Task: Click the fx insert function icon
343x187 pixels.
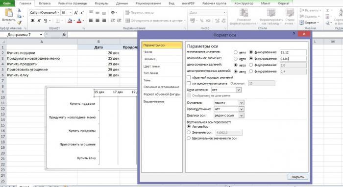Action: click(x=64, y=35)
